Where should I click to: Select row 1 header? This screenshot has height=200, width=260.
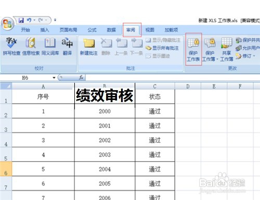click(6, 96)
